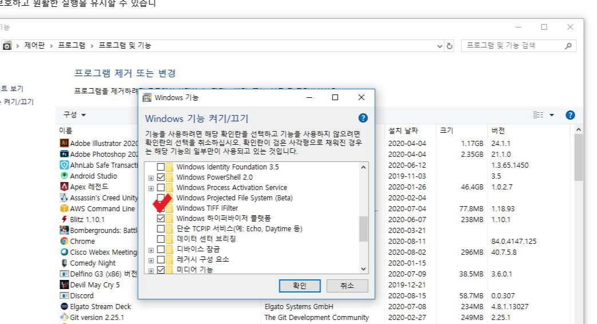Check Windows Identity Foundation 3.5

[x=161, y=167]
